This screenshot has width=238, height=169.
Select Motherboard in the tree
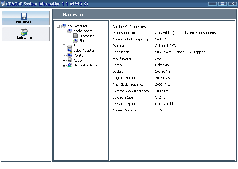[83, 31]
